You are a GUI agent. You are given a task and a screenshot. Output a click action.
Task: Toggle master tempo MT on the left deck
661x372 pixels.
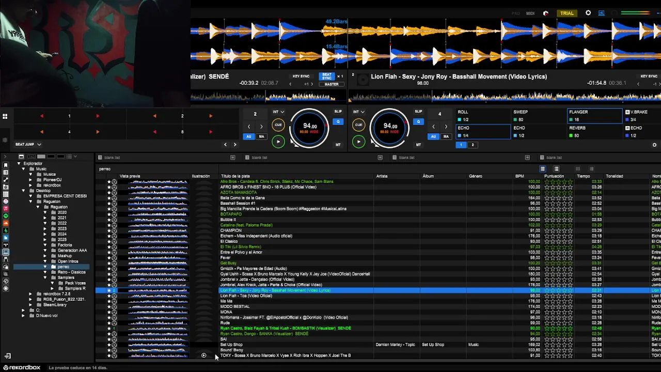[338, 145]
